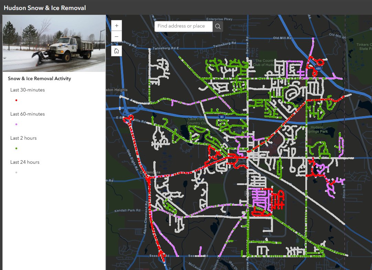This screenshot has height=270, width=372.
Task: Click the Last 30-minutes legend label
Action: coord(28,90)
